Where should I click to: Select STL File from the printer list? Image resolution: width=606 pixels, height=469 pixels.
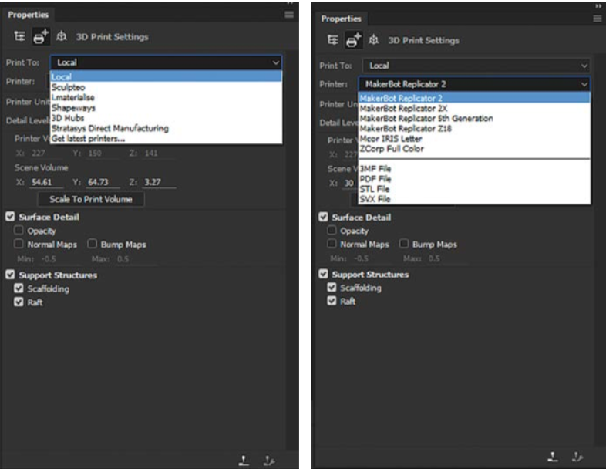375,189
